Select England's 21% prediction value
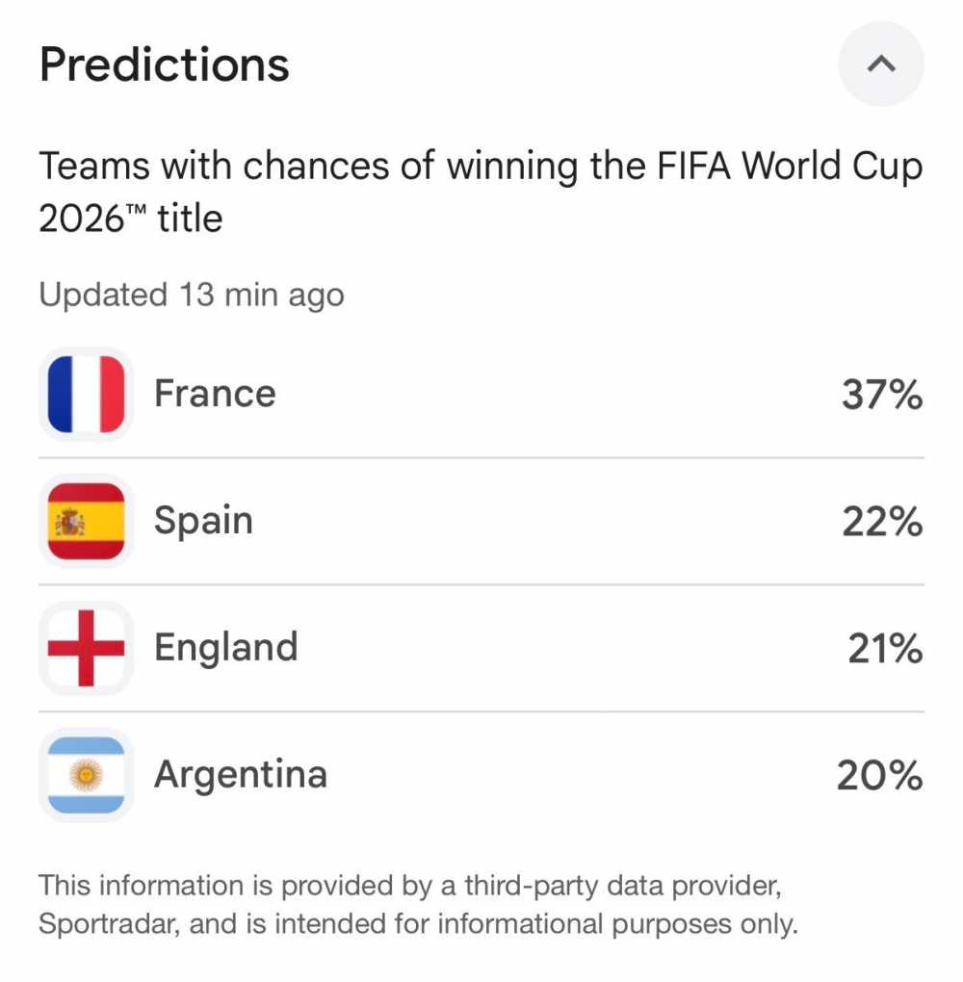This screenshot has height=982, width=963. [x=885, y=648]
